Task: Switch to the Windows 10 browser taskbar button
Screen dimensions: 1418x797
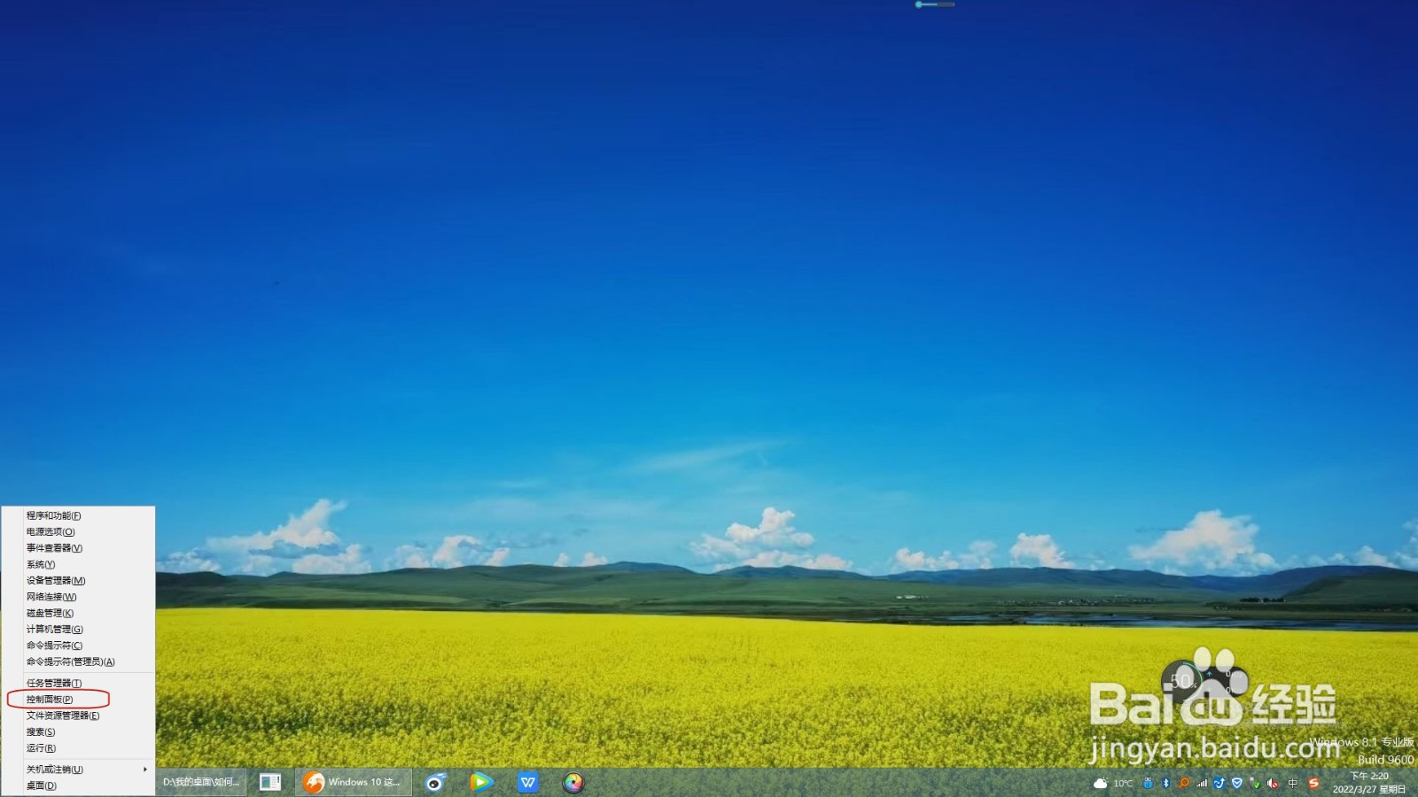Action: 354,782
